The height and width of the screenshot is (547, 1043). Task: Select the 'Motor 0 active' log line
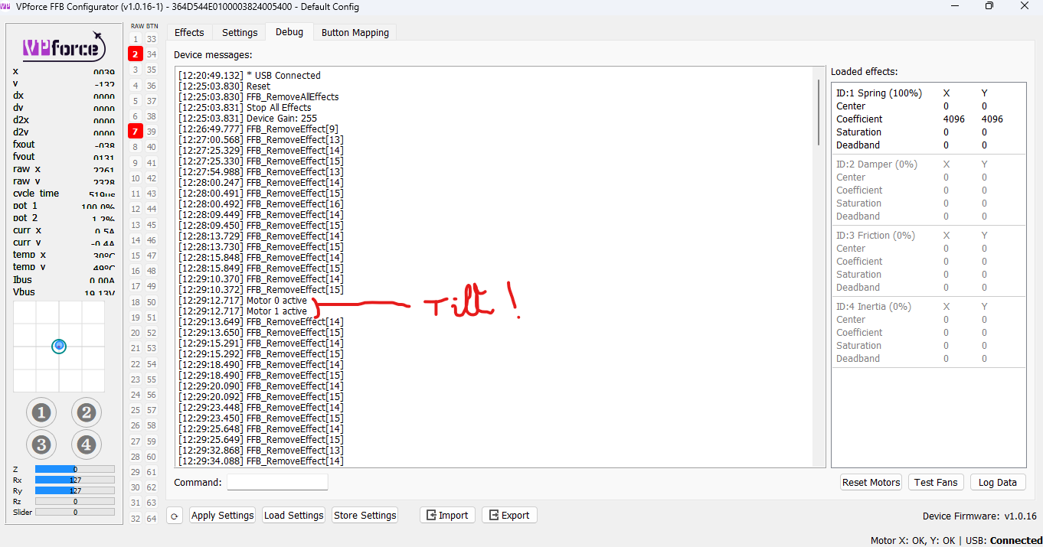(242, 301)
